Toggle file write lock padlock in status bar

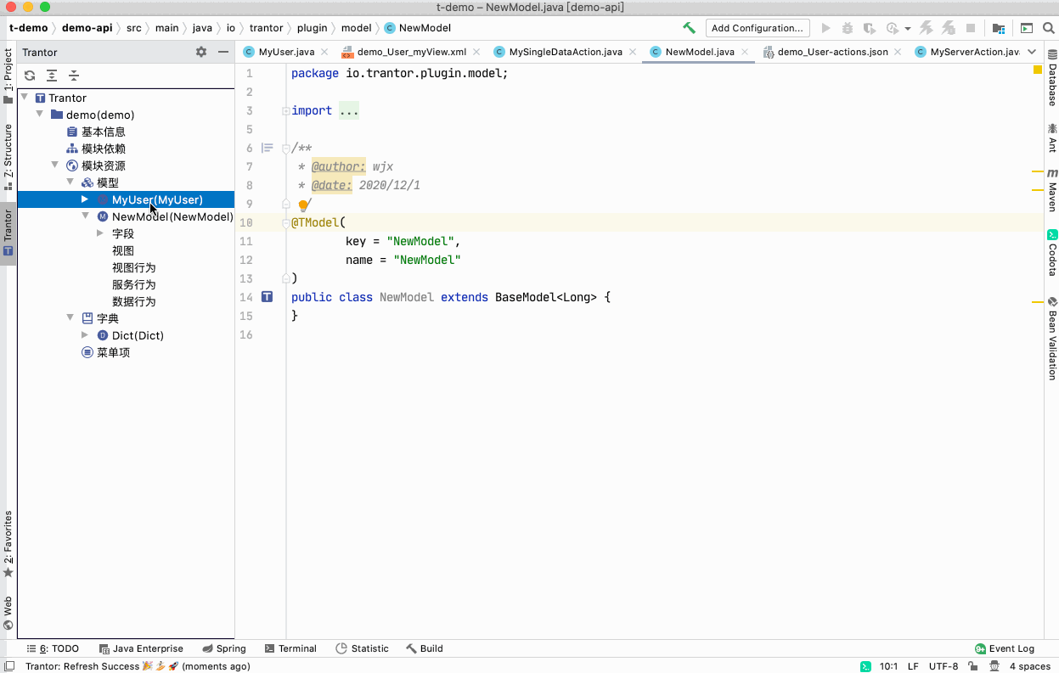tap(972, 666)
